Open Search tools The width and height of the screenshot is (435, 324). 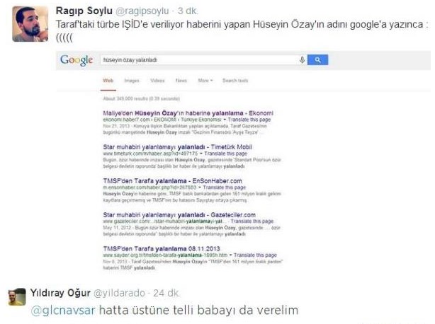(x=235, y=81)
